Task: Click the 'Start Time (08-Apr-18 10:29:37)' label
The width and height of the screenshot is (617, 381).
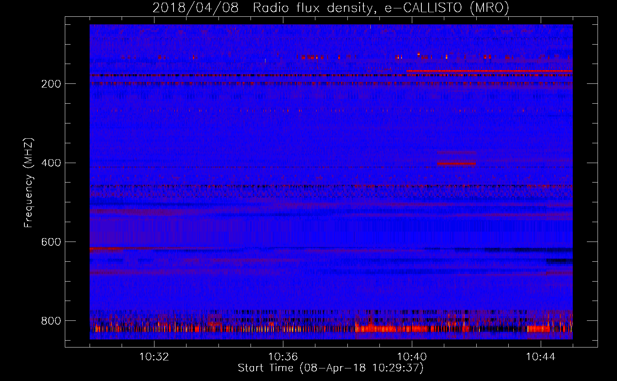Action: pos(331,368)
